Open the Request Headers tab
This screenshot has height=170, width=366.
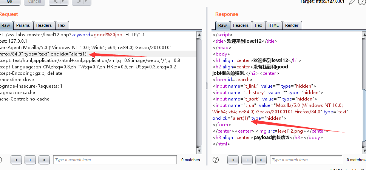pos(44,25)
